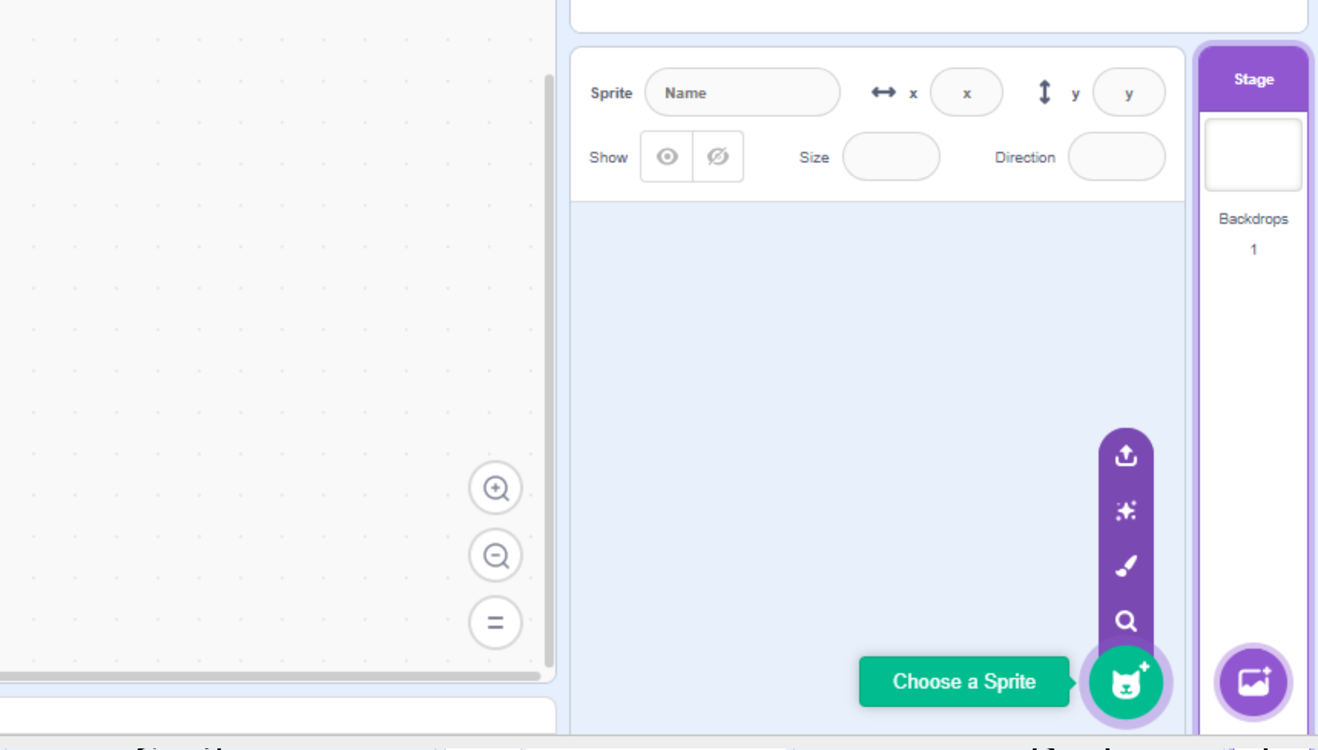This screenshot has height=750, width=1318.
Task: Click the Choose a Backdrop icon
Action: pos(1253,682)
